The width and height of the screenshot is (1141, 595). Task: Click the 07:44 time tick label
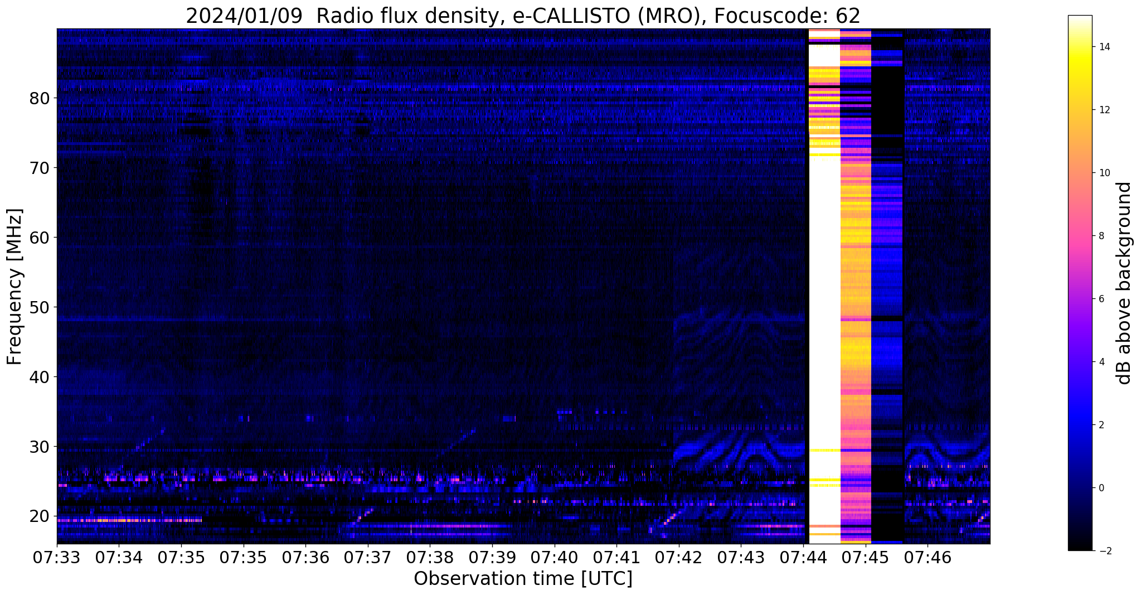click(803, 557)
